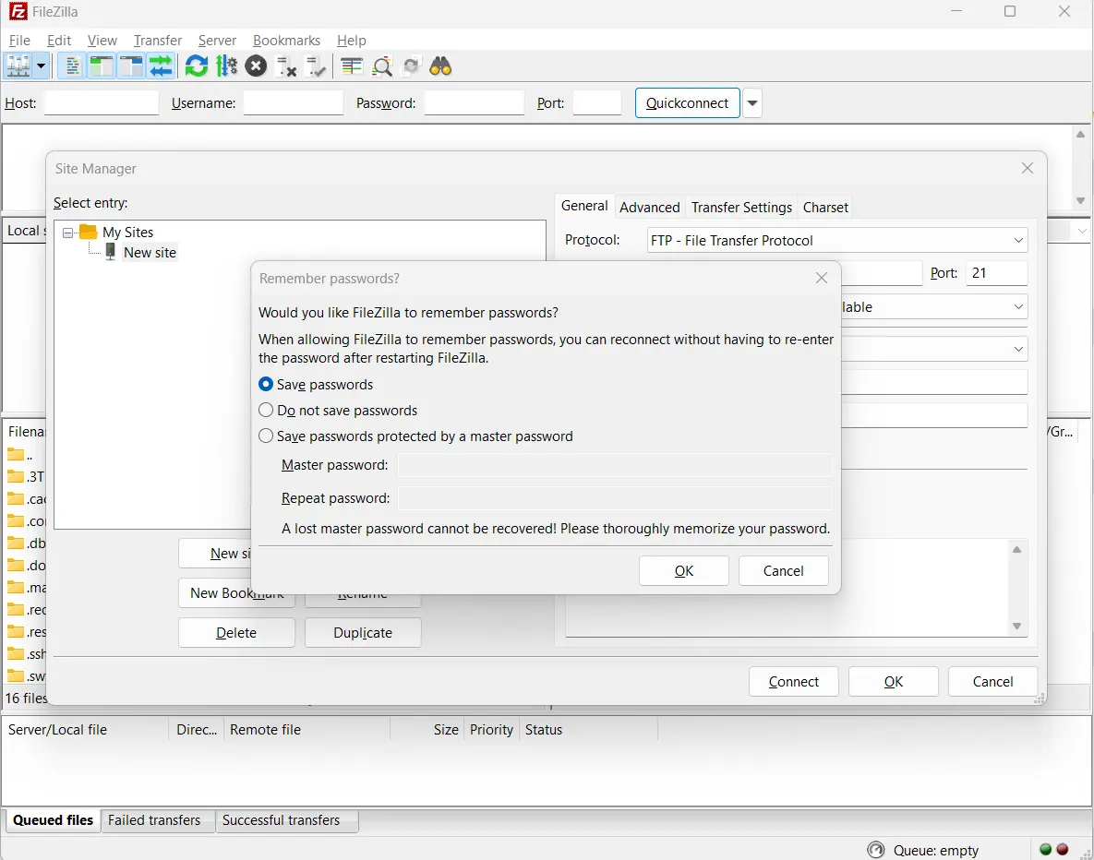
Task: Click the Quickconnect button
Action: pyautogui.click(x=687, y=103)
